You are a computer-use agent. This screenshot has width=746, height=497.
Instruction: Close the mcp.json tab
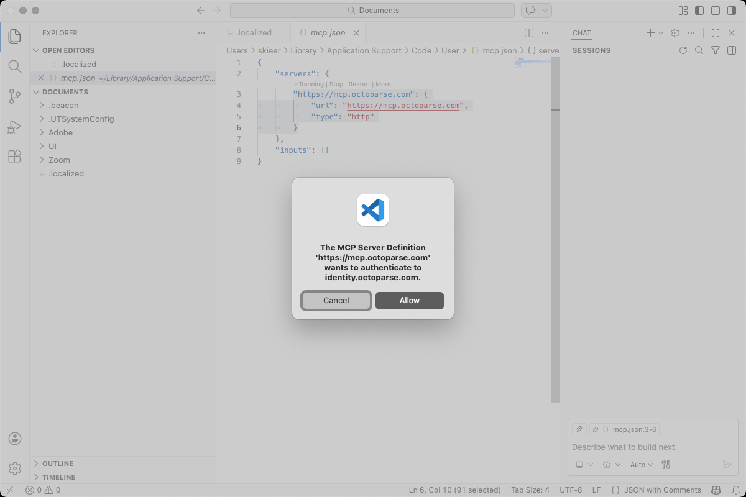click(x=356, y=33)
